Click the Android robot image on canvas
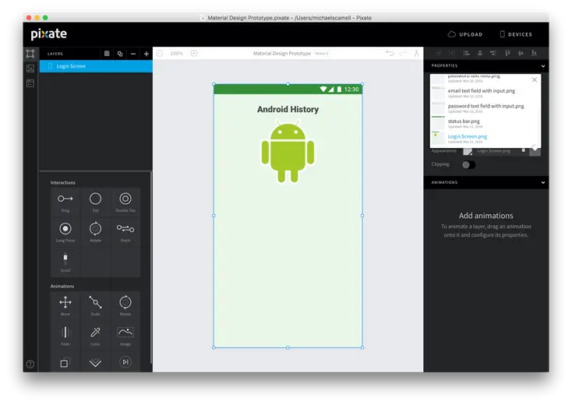 (x=288, y=153)
